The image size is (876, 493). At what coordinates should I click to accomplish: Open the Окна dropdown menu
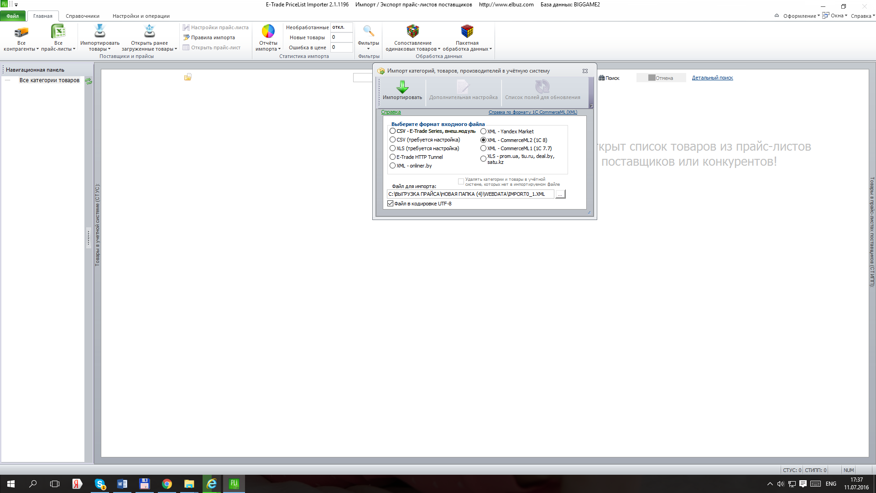coord(835,16)
